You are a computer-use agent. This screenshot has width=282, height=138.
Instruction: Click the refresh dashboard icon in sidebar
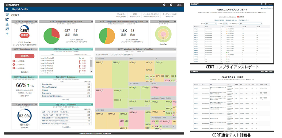pos(7,29)
